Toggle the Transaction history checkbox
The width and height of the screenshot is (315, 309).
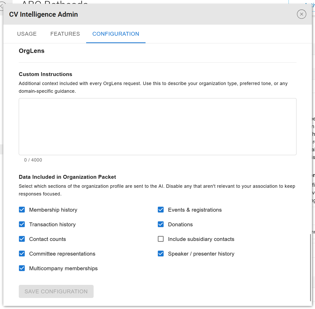22,224
